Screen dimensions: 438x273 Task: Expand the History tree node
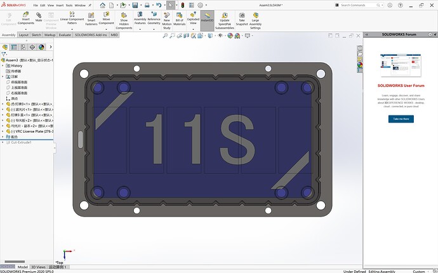(3, 65)
